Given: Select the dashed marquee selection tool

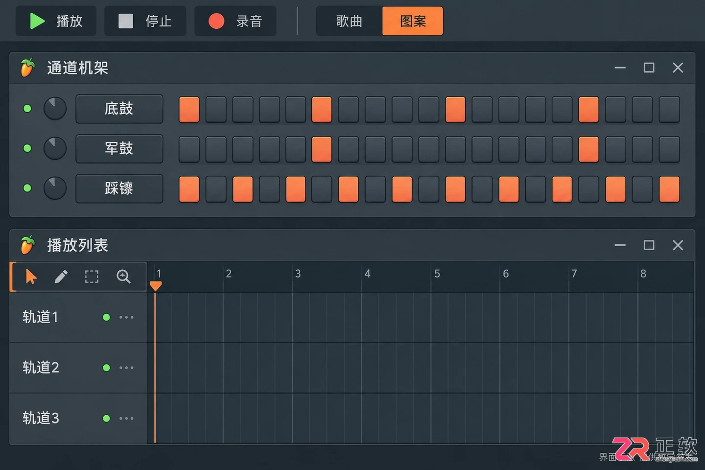Looking at the screenshot, I should pyautogui.click(x=92, y=277).
